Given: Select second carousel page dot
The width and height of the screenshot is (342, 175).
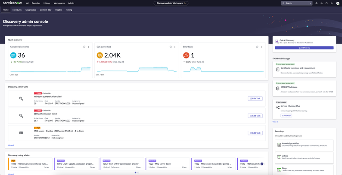Looking at the screenshot, I should click(x=138, y=172).
